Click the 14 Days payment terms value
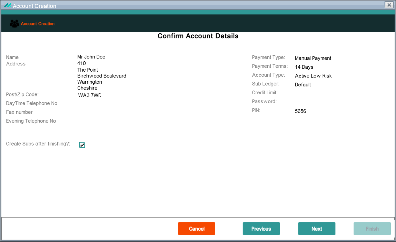 [304, 67]
